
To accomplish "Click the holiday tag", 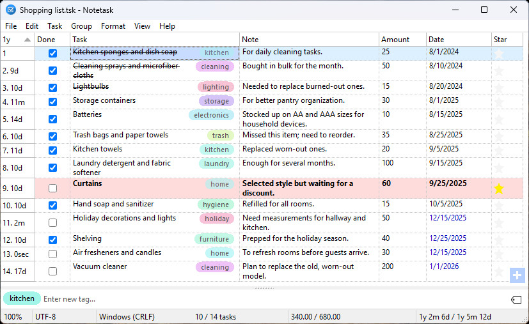I will click(x=217, y=219).
